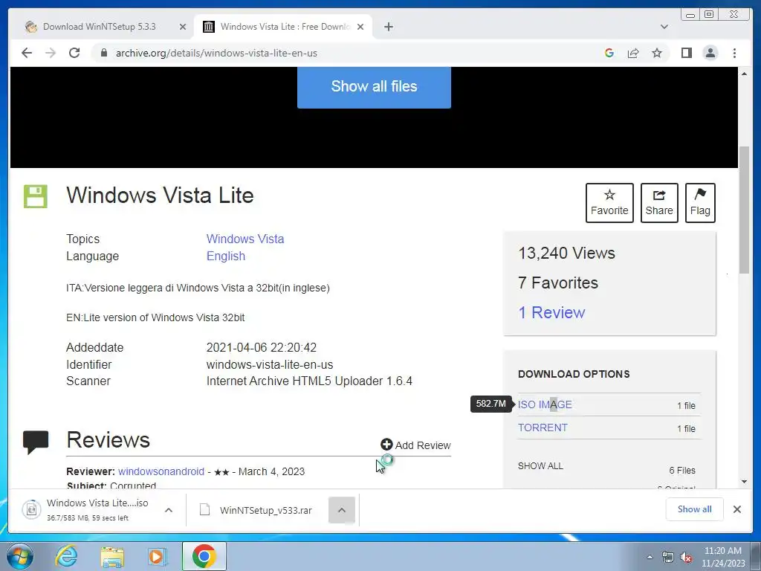Expand options for WinNTSetup_v533.rar download
The height and width of the screenshot is (571, 761).
[x=342, y=510]
